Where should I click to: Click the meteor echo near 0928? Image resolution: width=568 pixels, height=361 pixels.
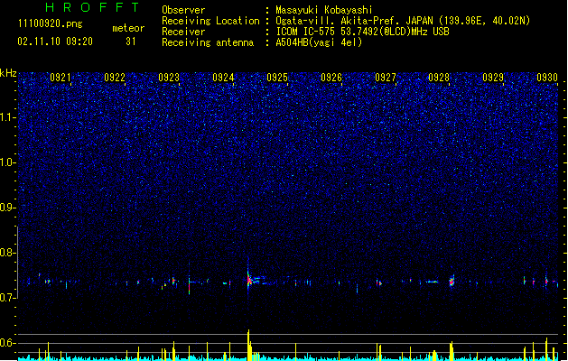[x=452, y=281]
